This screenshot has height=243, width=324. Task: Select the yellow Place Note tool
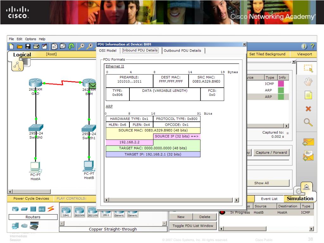pos(308,95)
